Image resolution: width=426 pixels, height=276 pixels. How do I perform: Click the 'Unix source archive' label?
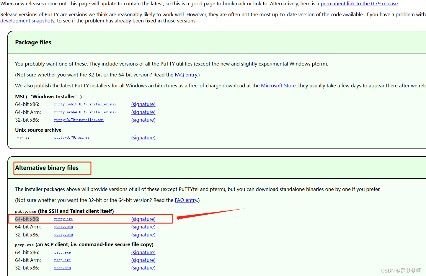38,130
